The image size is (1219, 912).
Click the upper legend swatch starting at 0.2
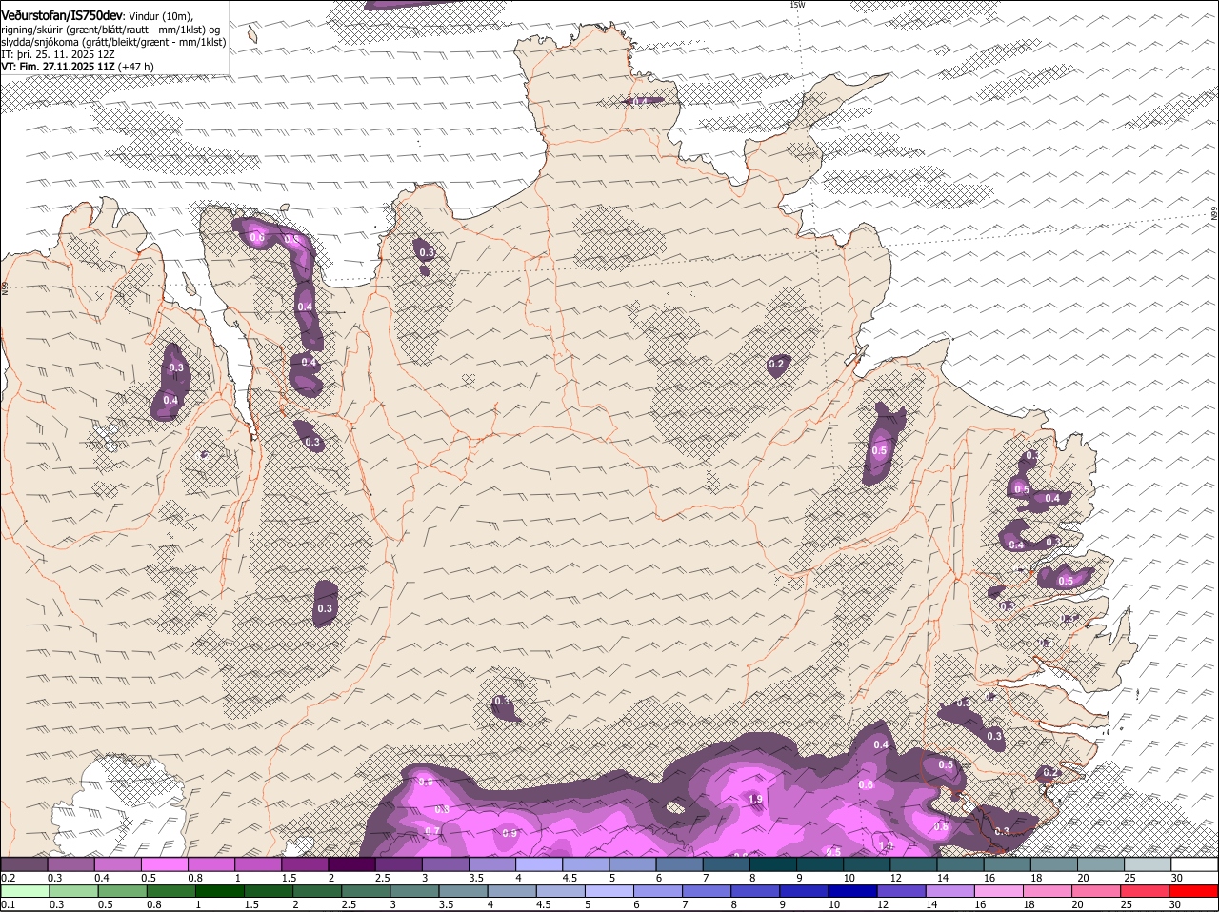24,864
